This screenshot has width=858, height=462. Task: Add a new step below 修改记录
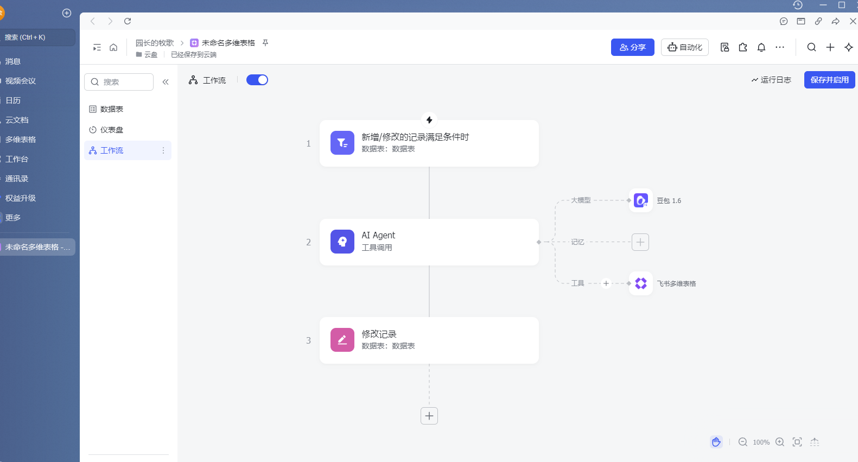pos(429,416)
